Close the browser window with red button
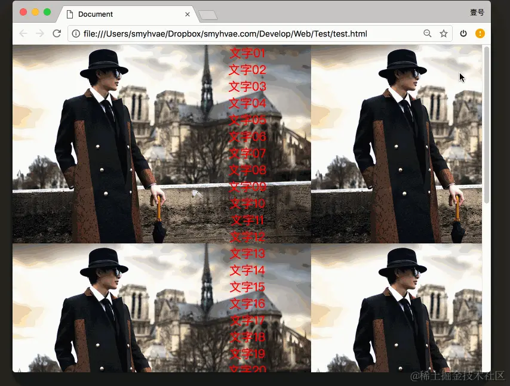510x386 pixels. point(23,12)
